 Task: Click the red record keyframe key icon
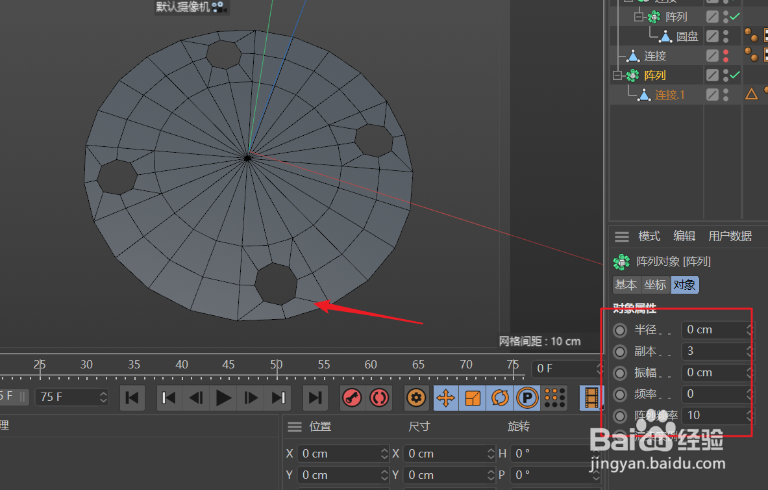click(x=352, y=398)
